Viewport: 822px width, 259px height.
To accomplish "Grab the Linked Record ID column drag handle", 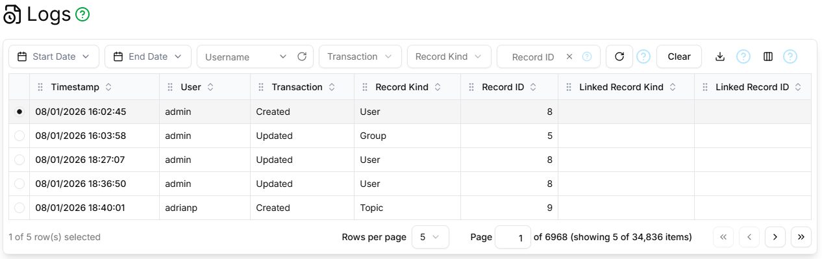I will [x=705, y=87].
